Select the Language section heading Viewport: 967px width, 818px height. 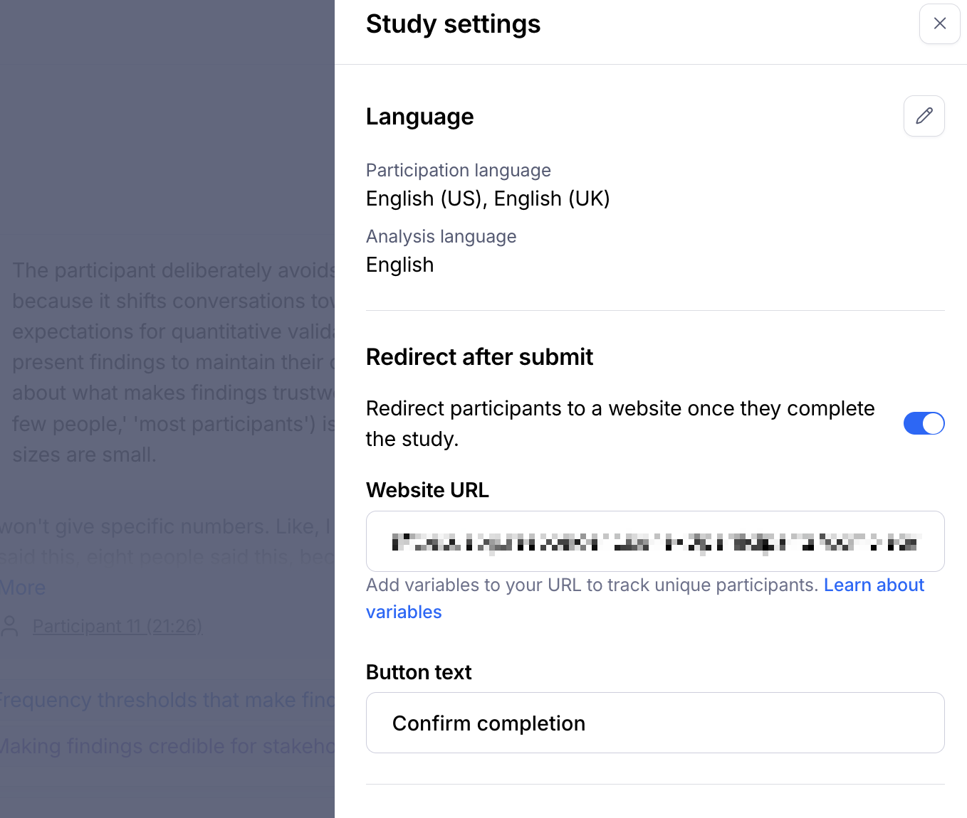tap(419, 116)
